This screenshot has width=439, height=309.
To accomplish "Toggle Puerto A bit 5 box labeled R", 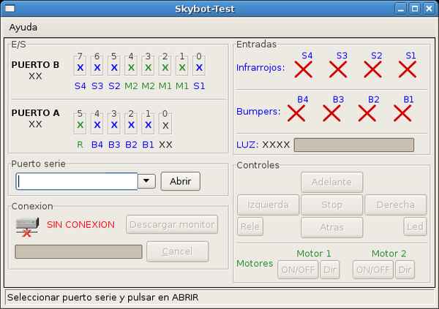I will click(80, 125).
